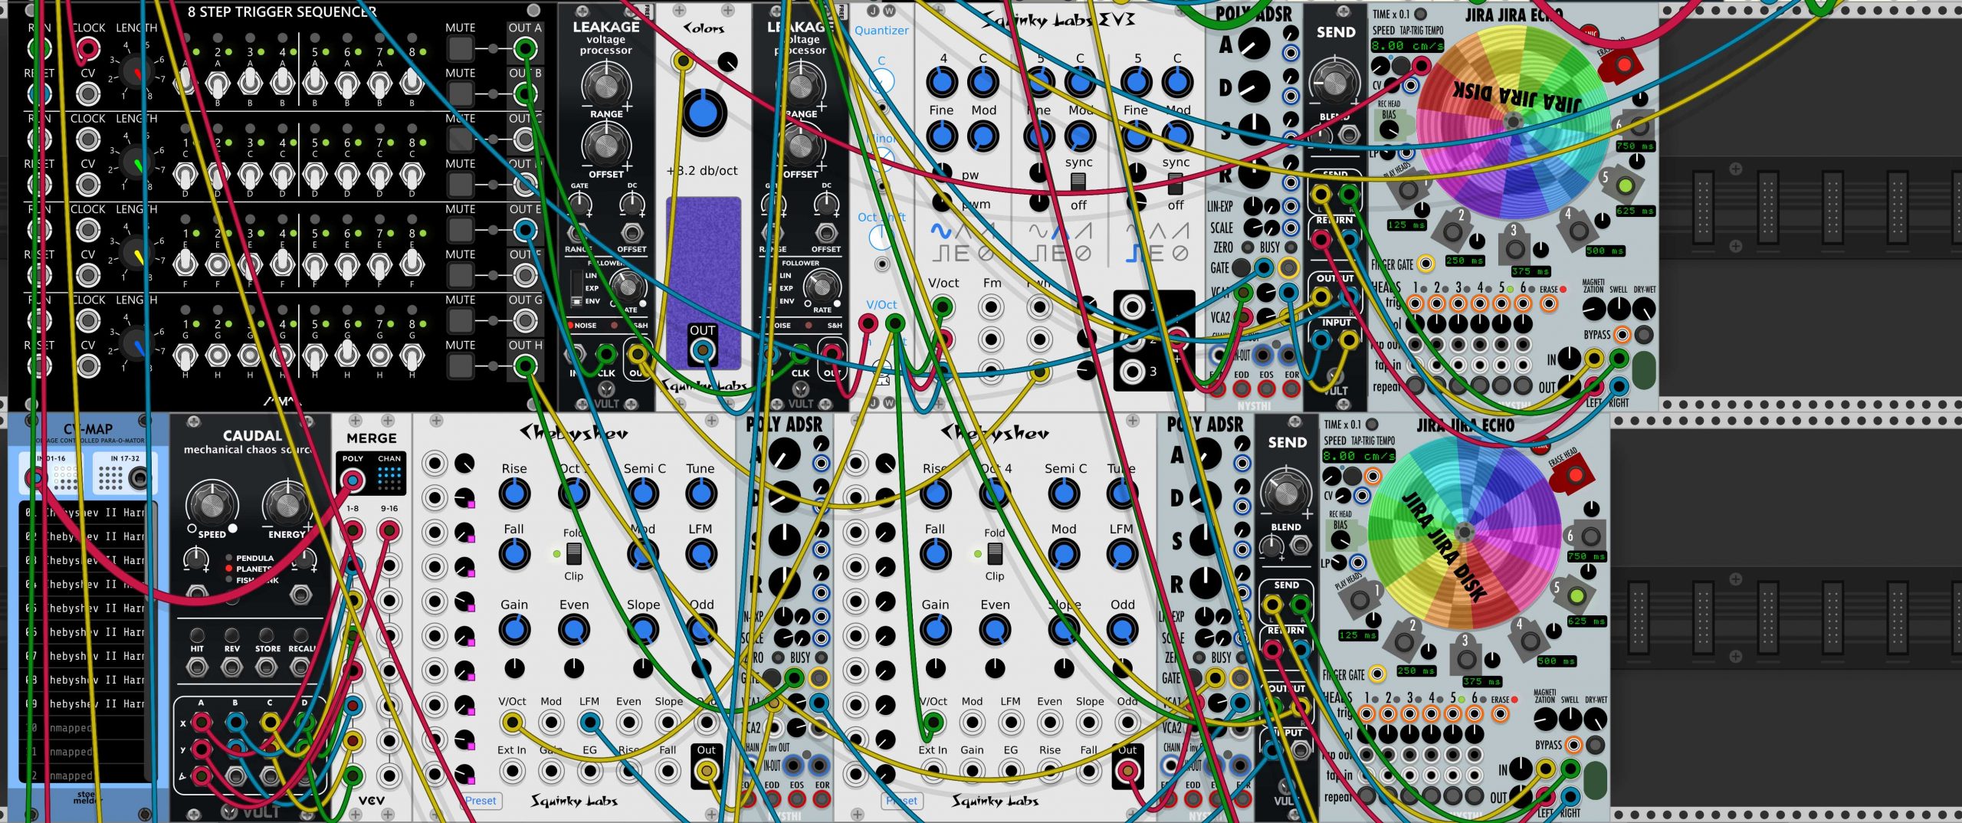Viewport: 1962px width, 823px height.
Task: Click play head 4 on lower Jira Jira Echo
Action: click(1530, 641)
